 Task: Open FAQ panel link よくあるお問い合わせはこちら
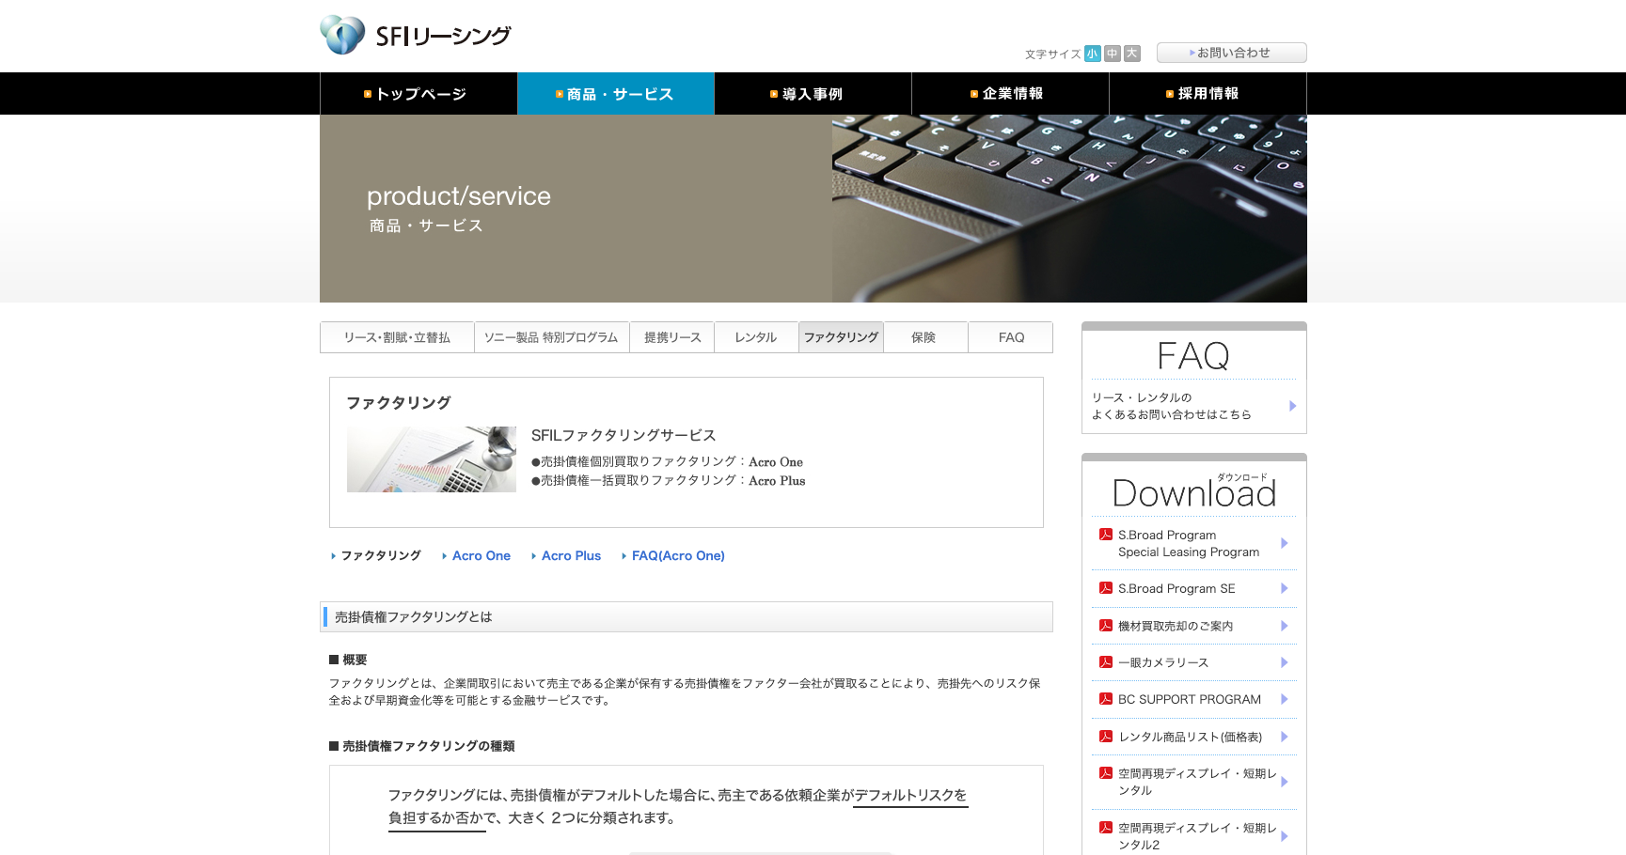pos(1171,406)
